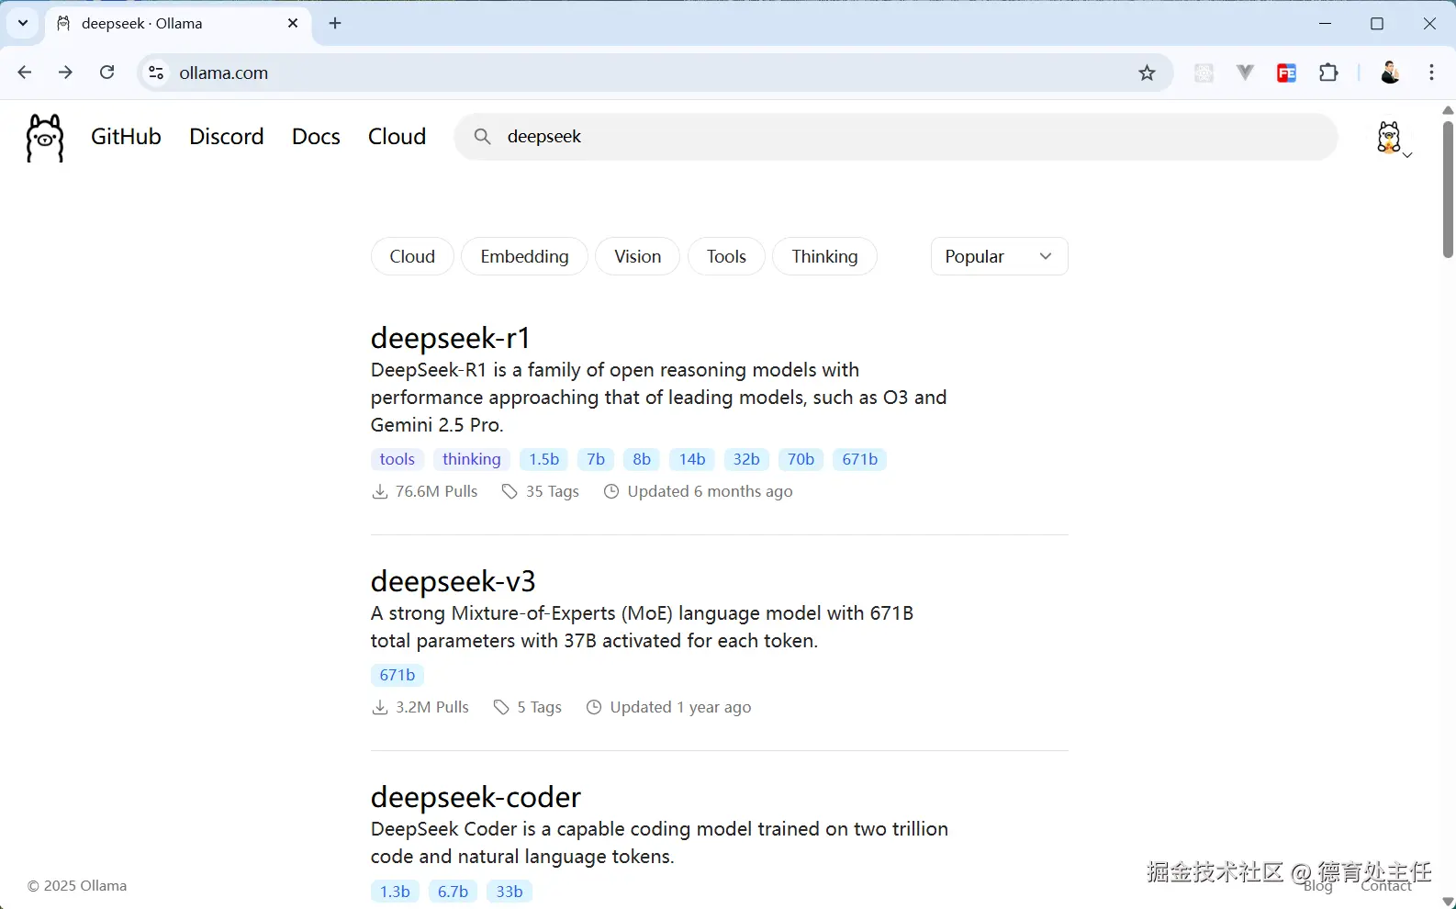Viewport: 1456px width, 909px height.
Task: Click the clock icon beside Updated 1 year ago
Action: click(x=594, y=708)
